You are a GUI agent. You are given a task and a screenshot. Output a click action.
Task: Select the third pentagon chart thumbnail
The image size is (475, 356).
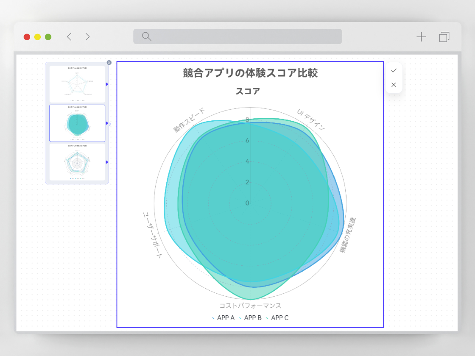(77, 163)
